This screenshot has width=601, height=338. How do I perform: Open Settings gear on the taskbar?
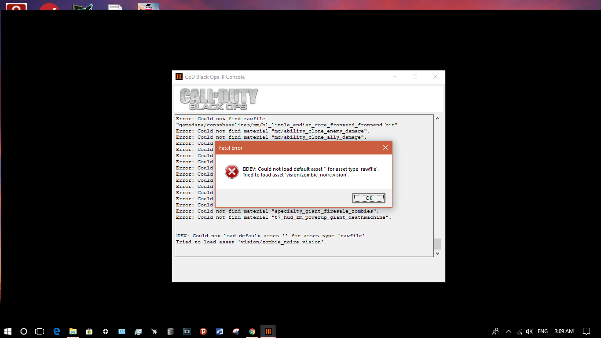coord(106,331)
